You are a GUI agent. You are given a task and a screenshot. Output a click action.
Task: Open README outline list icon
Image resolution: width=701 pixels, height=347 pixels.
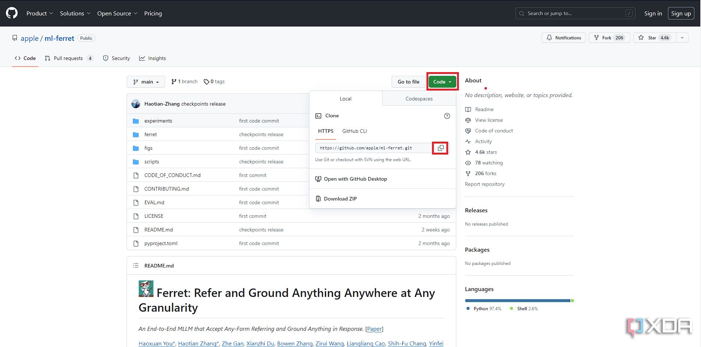point(136,265)
